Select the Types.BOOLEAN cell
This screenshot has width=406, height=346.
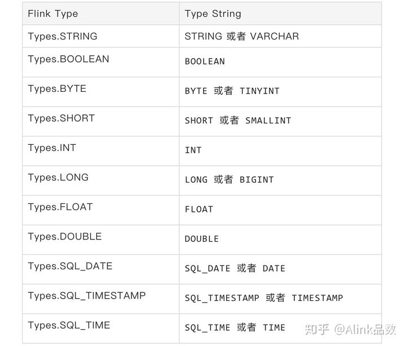(68, 59)
